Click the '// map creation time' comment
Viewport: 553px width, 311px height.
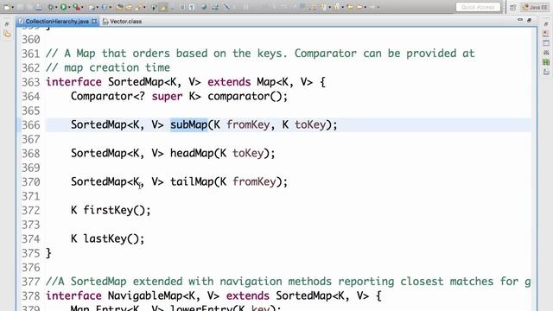coord(108,67)
